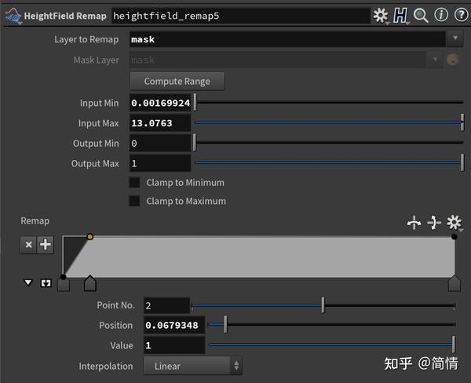Click the magnifier search parameters icon
Screen dimensions: 471x383
(x=421, y=15)
